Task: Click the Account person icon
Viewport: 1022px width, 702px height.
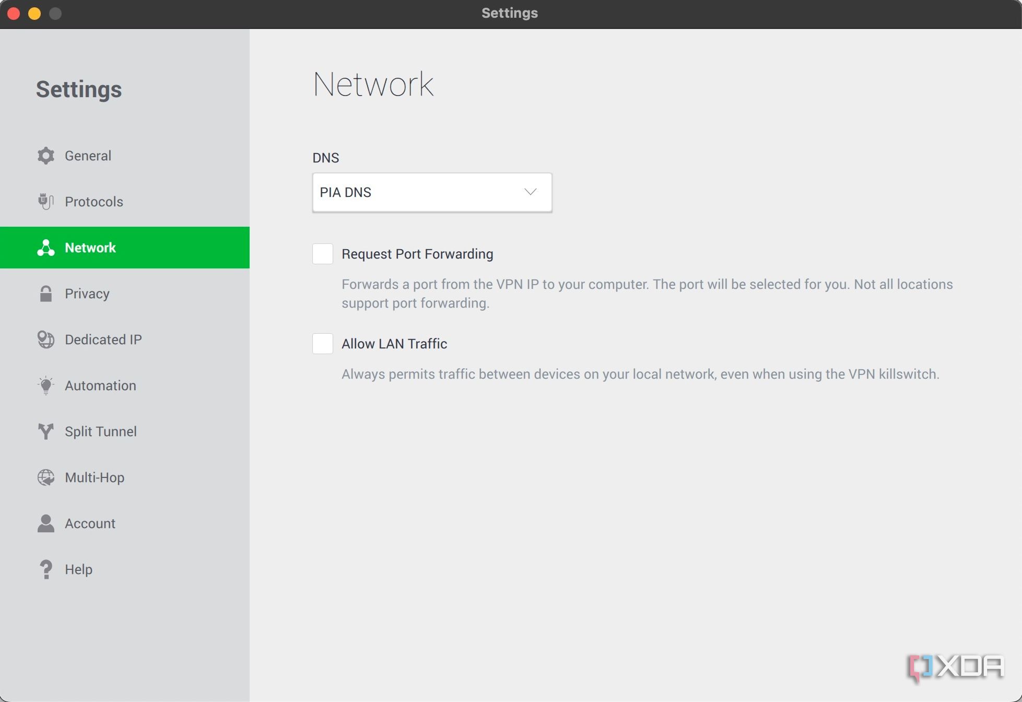Action: [x=46, y=523]
